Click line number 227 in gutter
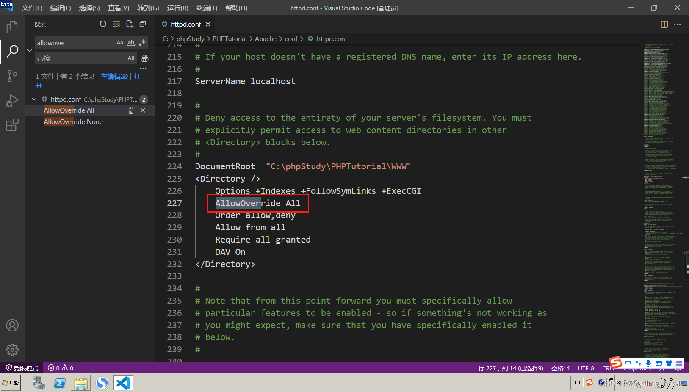This screenshot has height=392, width=689. click(x=174, y=203)
